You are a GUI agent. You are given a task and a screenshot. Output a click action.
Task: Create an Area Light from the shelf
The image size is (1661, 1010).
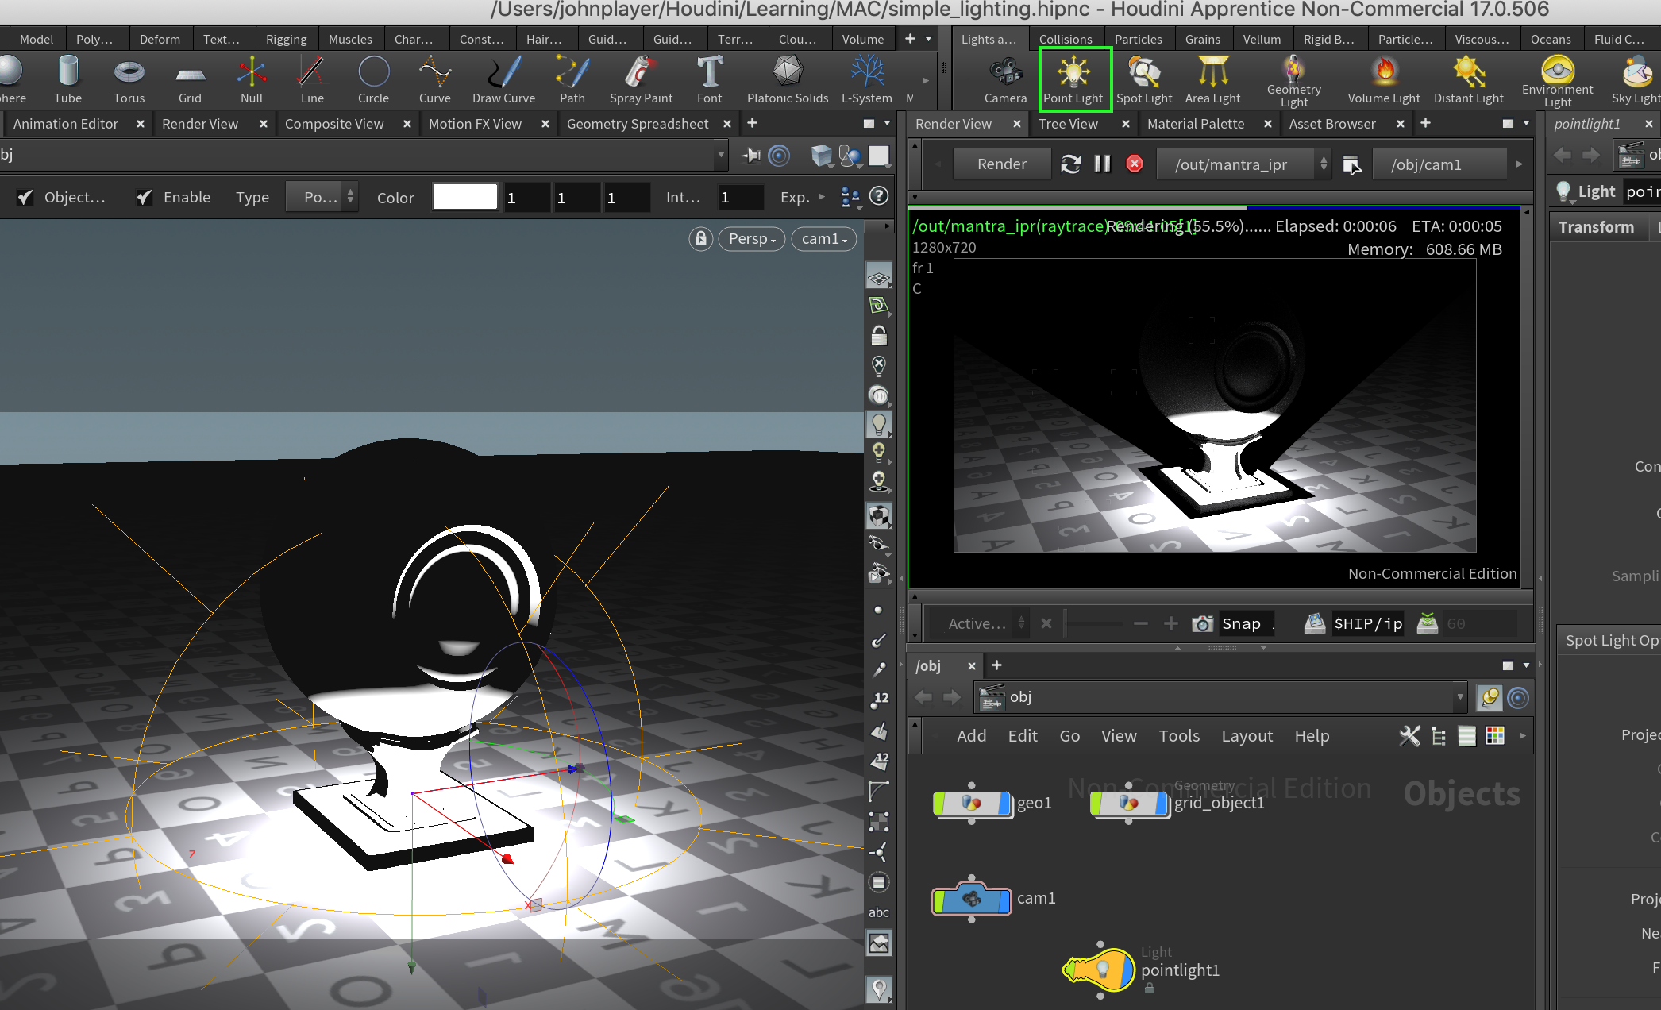click(1212, 79)
